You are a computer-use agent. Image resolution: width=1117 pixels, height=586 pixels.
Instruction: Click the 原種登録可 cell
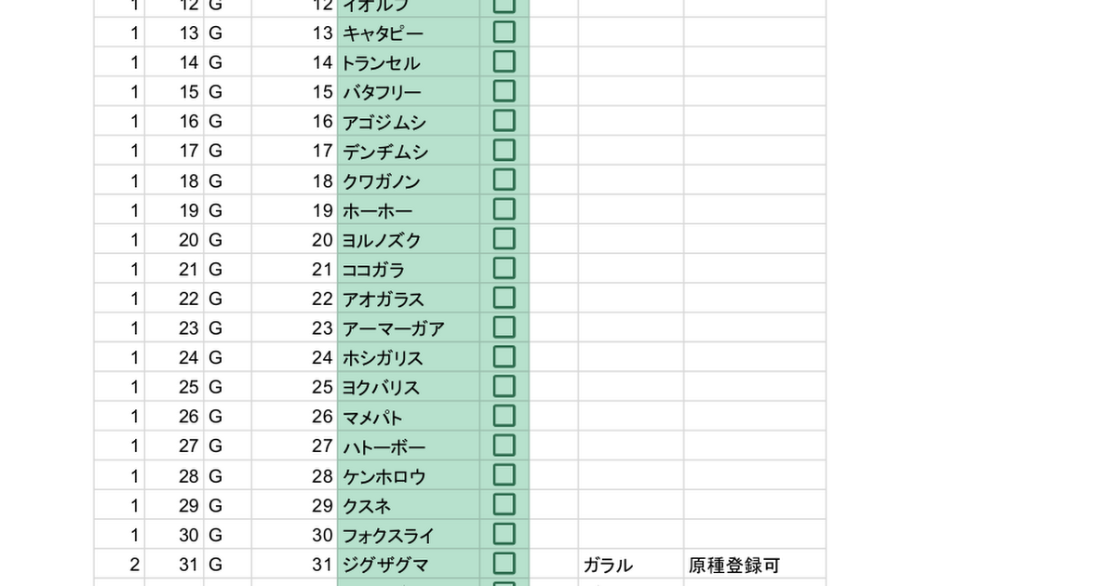pos(754,565)
